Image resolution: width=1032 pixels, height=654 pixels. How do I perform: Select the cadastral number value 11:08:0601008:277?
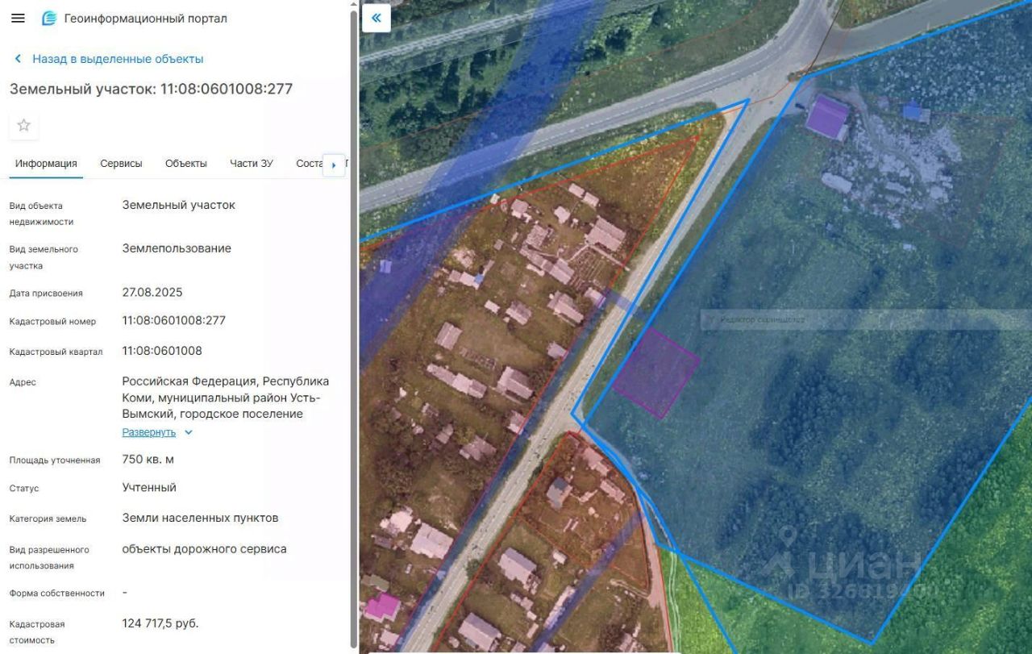[x=174, y=320]
